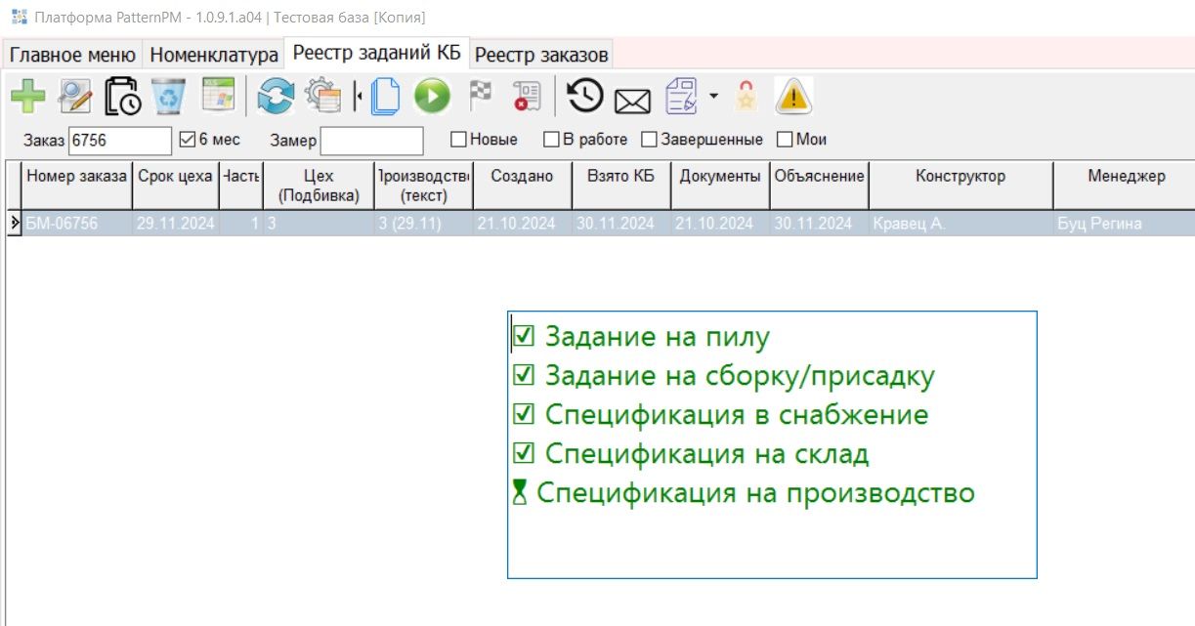Open dropdown arrow beside document-sign icon
The image size is (1195, 626).
click(713, 96)
